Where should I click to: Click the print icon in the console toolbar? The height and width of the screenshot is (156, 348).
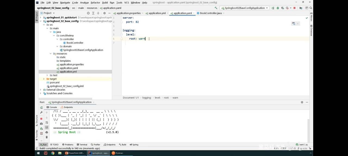point(47,132)
